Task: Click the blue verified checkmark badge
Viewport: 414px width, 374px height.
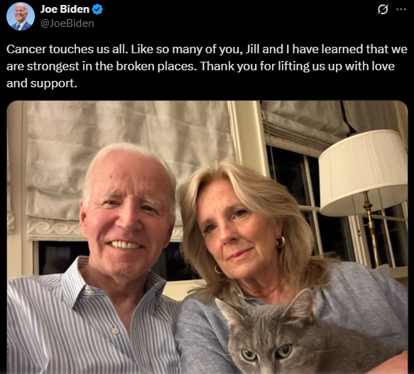Action: point(97,9)
